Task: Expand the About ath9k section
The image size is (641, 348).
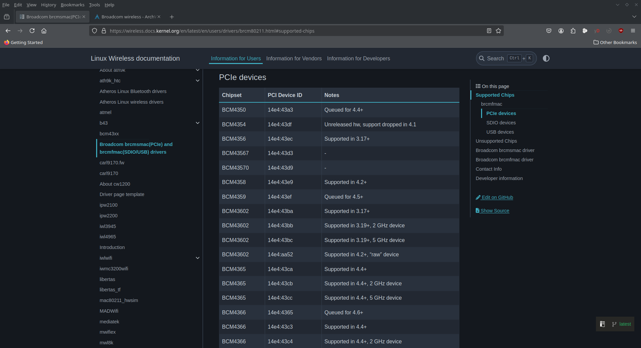Action: [198, 70]
